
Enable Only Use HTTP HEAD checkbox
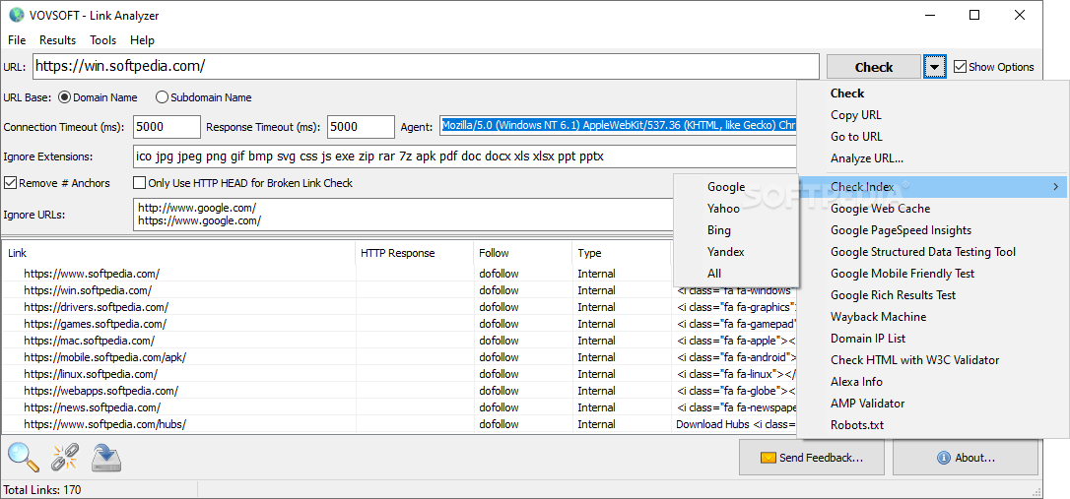(x=139, y=183)
